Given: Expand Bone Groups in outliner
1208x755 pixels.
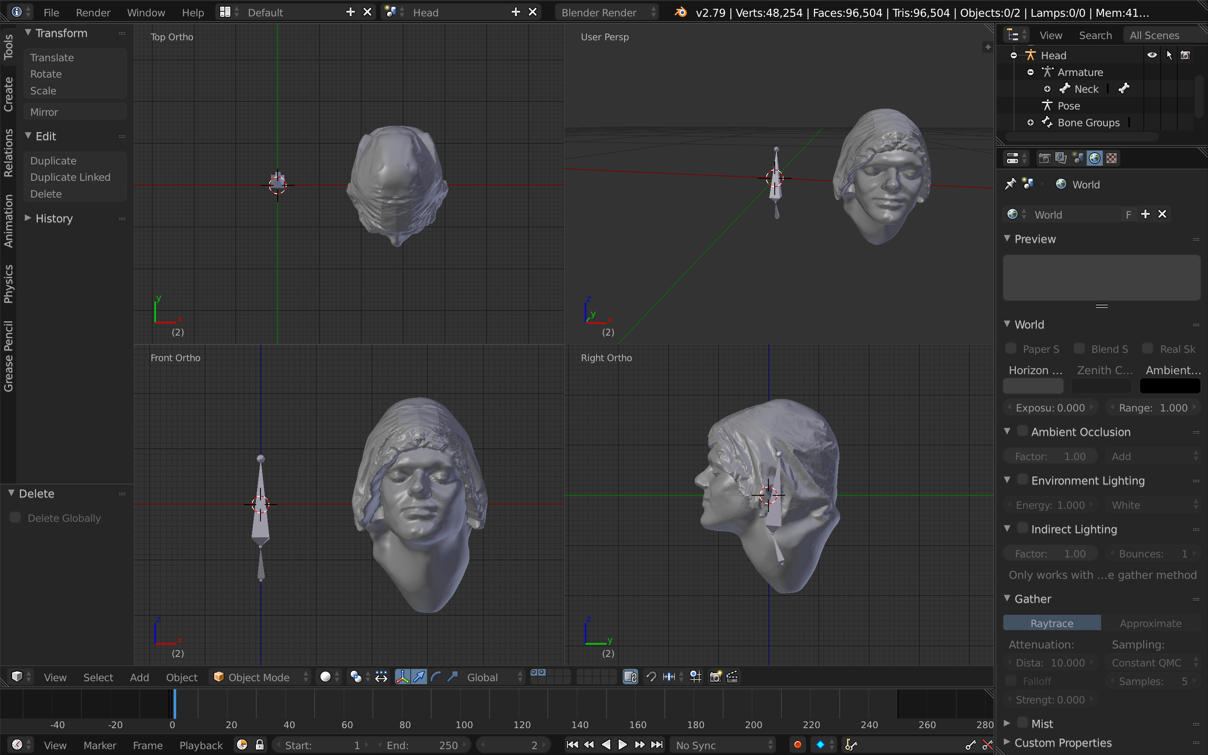Looking at the screenshot, I should 1030,122.
